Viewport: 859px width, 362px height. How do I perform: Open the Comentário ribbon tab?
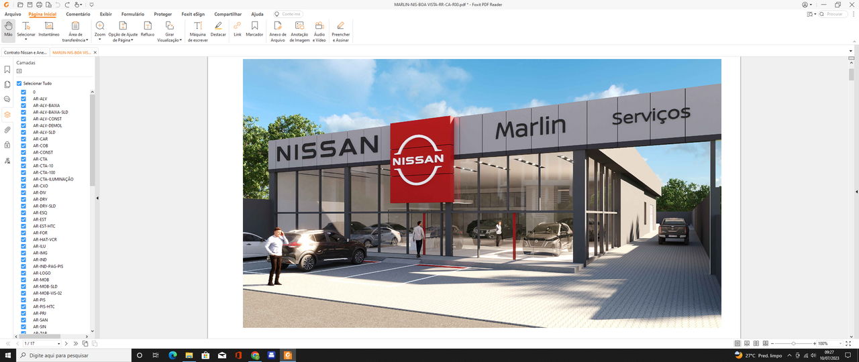tap(78, 14)
